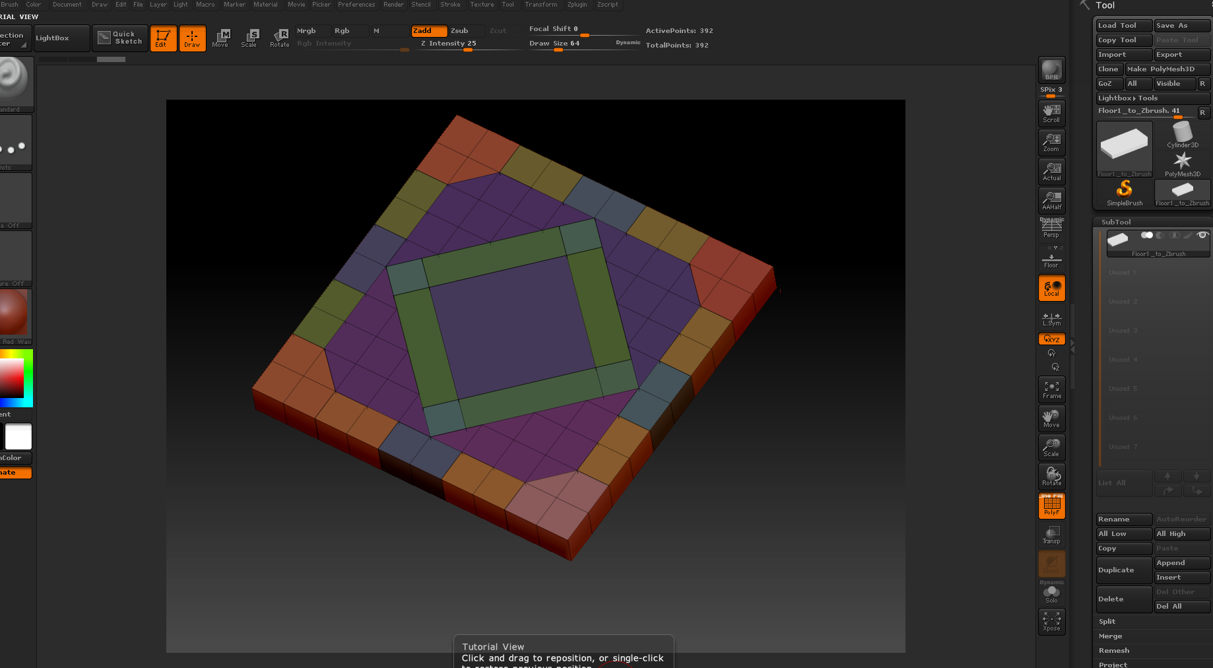Activate the Xpose icon
The height and width of the screenshot is (668, 1213).
(x=1051, y=621)
